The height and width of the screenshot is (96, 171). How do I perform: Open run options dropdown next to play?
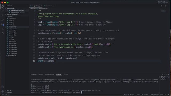pos(164,6)
